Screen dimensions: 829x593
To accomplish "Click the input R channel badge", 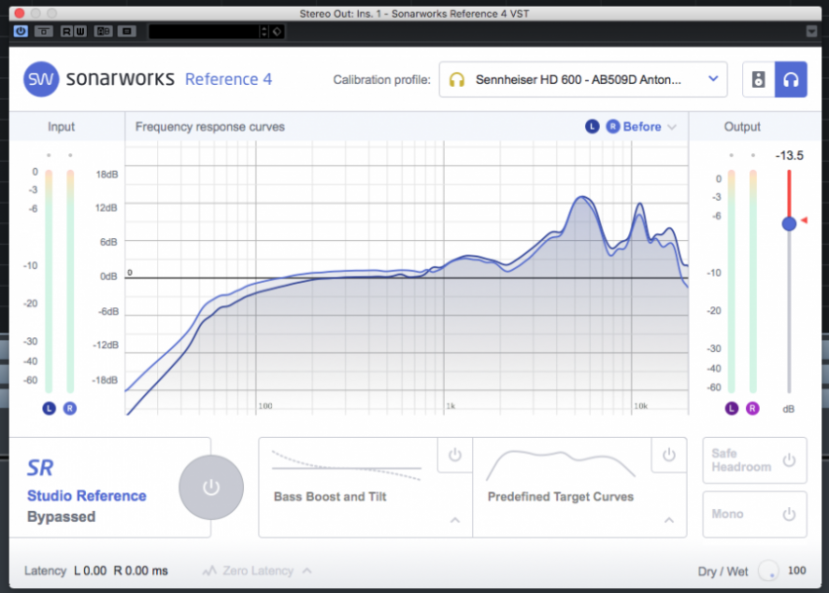I will coord(70,408).
